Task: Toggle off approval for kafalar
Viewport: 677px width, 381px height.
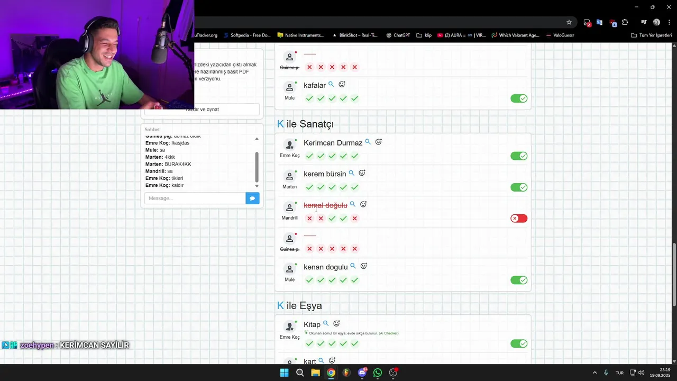Action: click(519, 98)
